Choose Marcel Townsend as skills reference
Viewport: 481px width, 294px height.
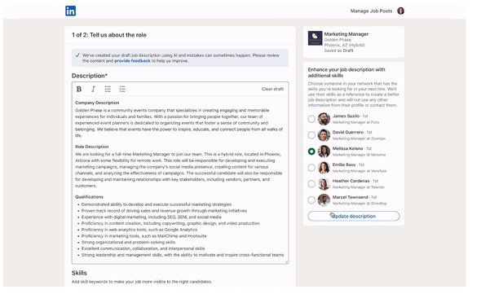pos(311,200)
